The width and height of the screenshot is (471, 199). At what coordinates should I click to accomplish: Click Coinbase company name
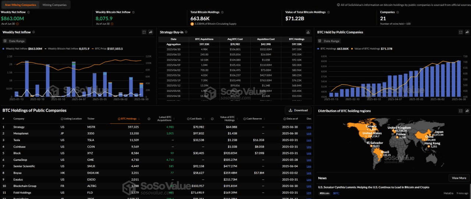[20, 146]
